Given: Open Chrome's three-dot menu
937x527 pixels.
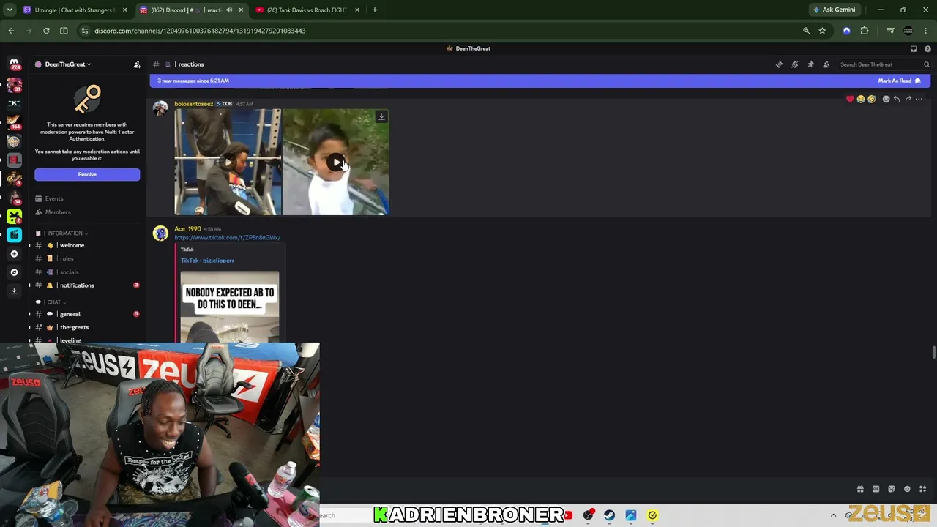Looking at the screenshot, I should click(926, 31).
